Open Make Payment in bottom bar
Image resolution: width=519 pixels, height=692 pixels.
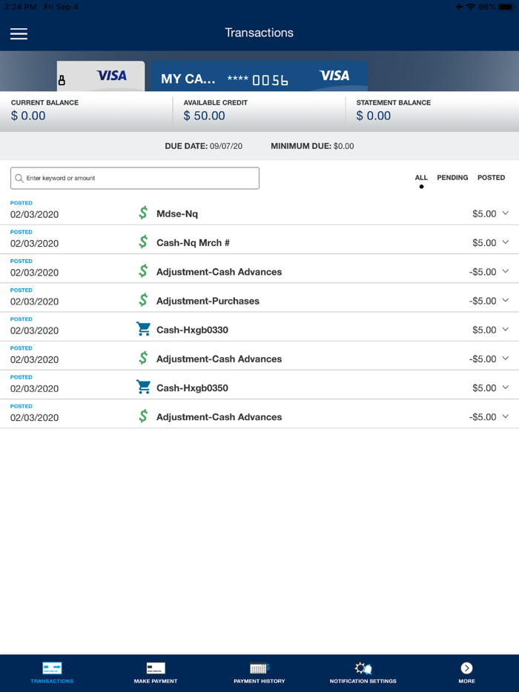156,673
